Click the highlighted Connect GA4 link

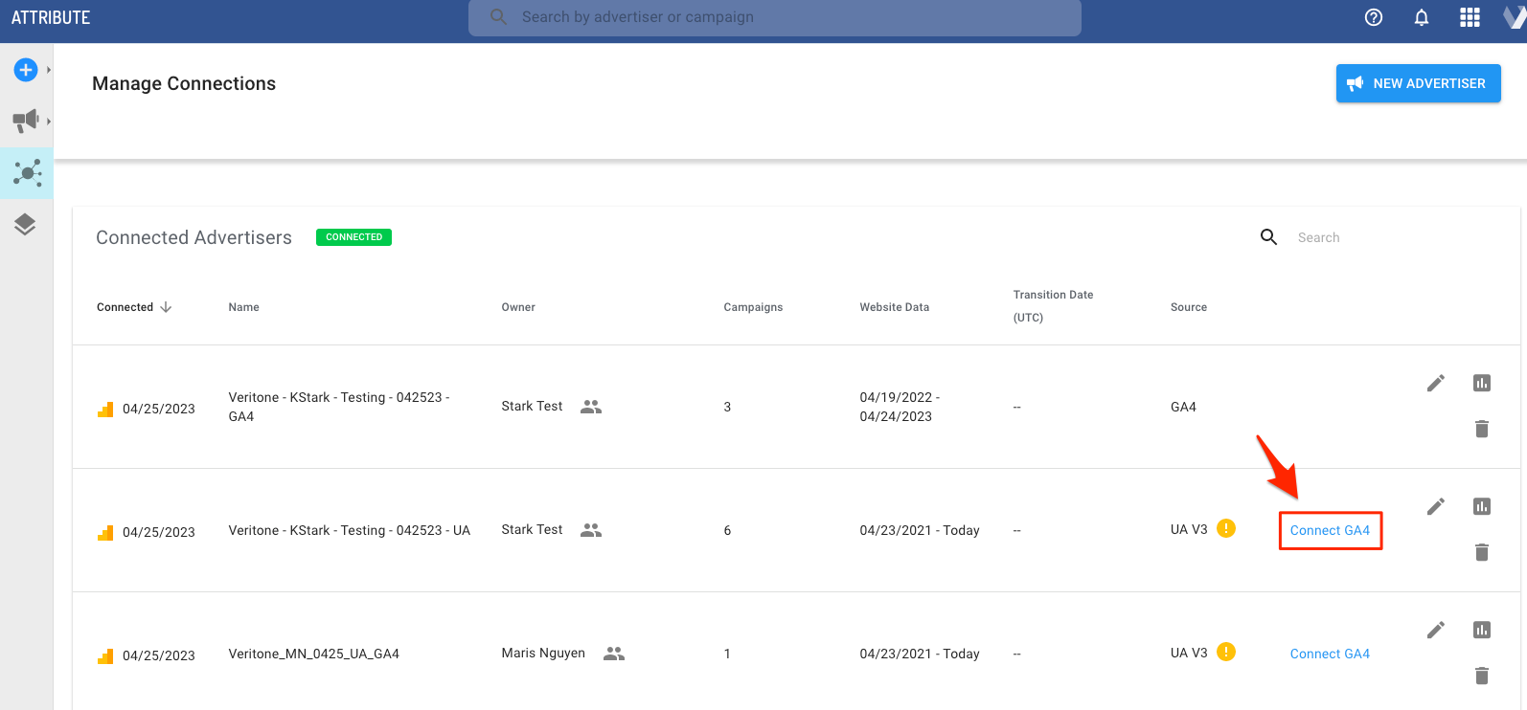[1330, 530]
